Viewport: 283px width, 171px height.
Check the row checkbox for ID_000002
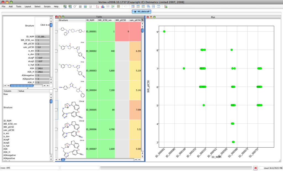(56, 51)
